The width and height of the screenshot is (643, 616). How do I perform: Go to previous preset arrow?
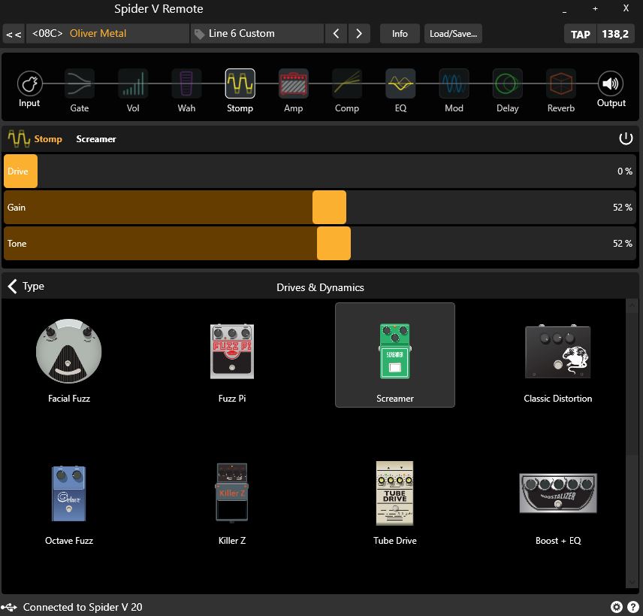(x=336, y=34)
